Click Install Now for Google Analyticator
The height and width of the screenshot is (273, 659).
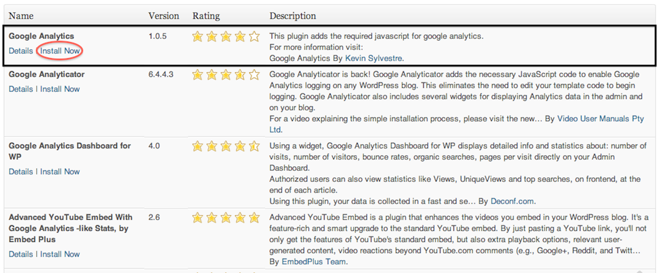(x=60, y=89)
